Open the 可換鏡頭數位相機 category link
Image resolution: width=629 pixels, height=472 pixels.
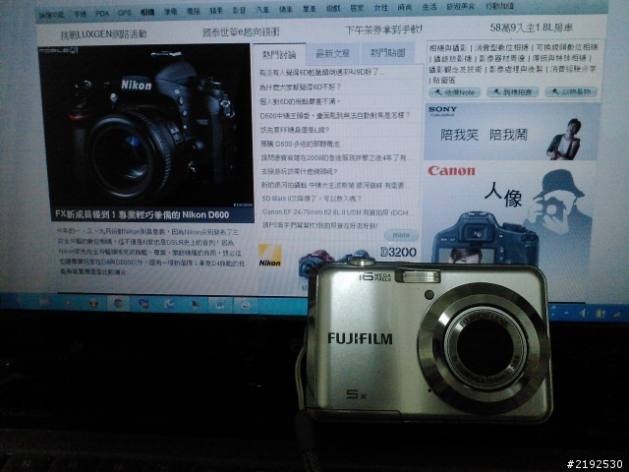pos(567,47)
